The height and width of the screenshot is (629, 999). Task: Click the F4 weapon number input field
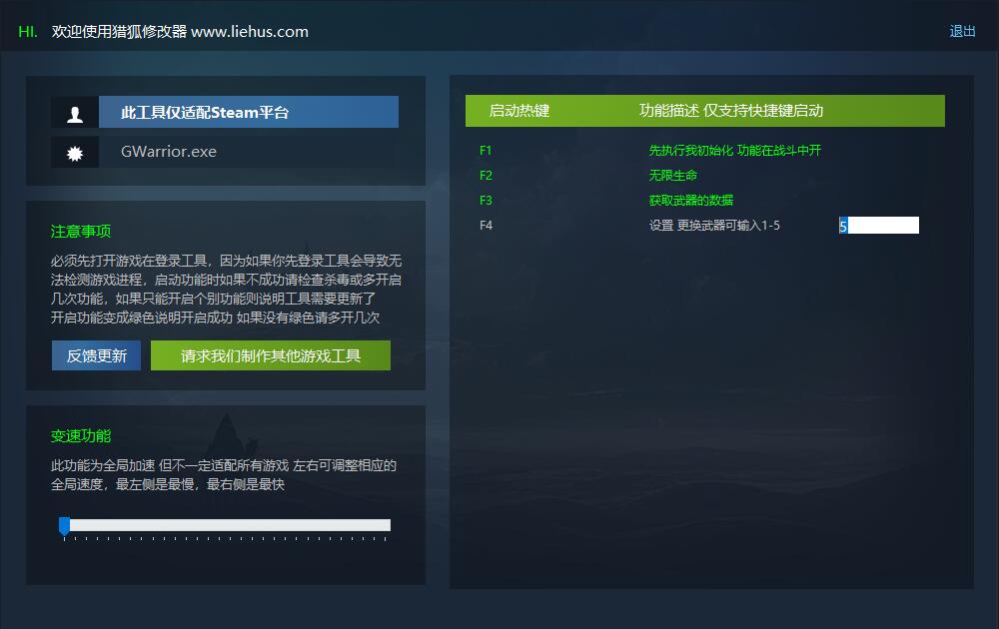click(878, 226)
